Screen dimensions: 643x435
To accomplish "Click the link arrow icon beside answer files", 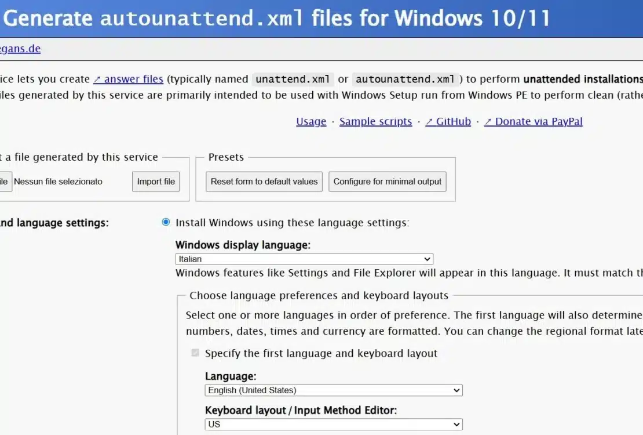I will [98, 79].
